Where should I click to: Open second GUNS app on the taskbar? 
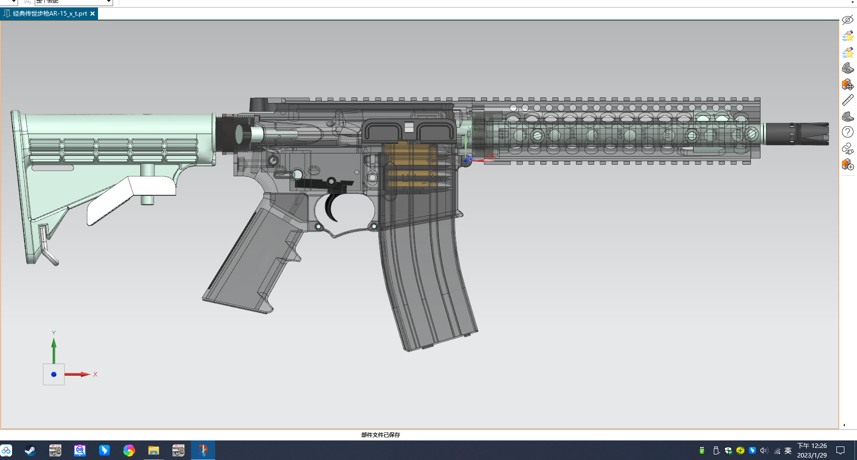pyautogui.click(x=178, y=450)
